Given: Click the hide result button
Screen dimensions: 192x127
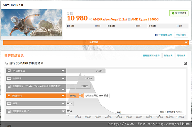Looking at the screenshot, I should (x=181, y=56).
